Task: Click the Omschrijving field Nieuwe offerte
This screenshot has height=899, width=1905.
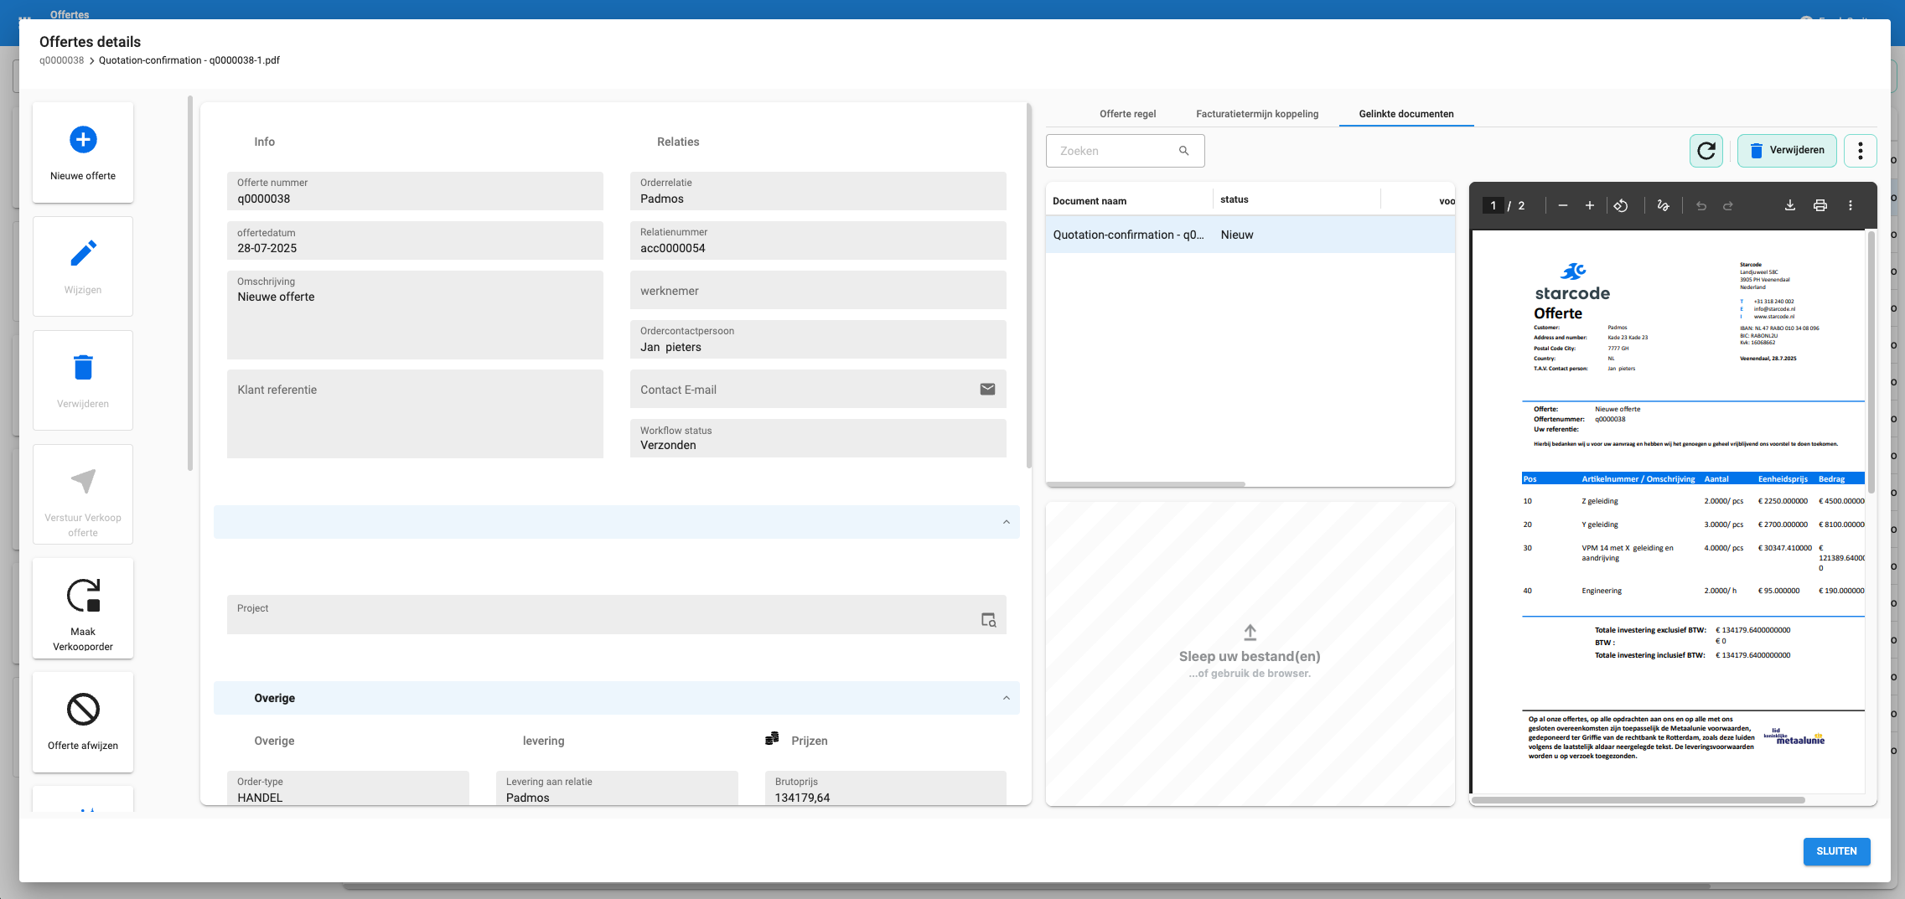Action: coord(415,315)
